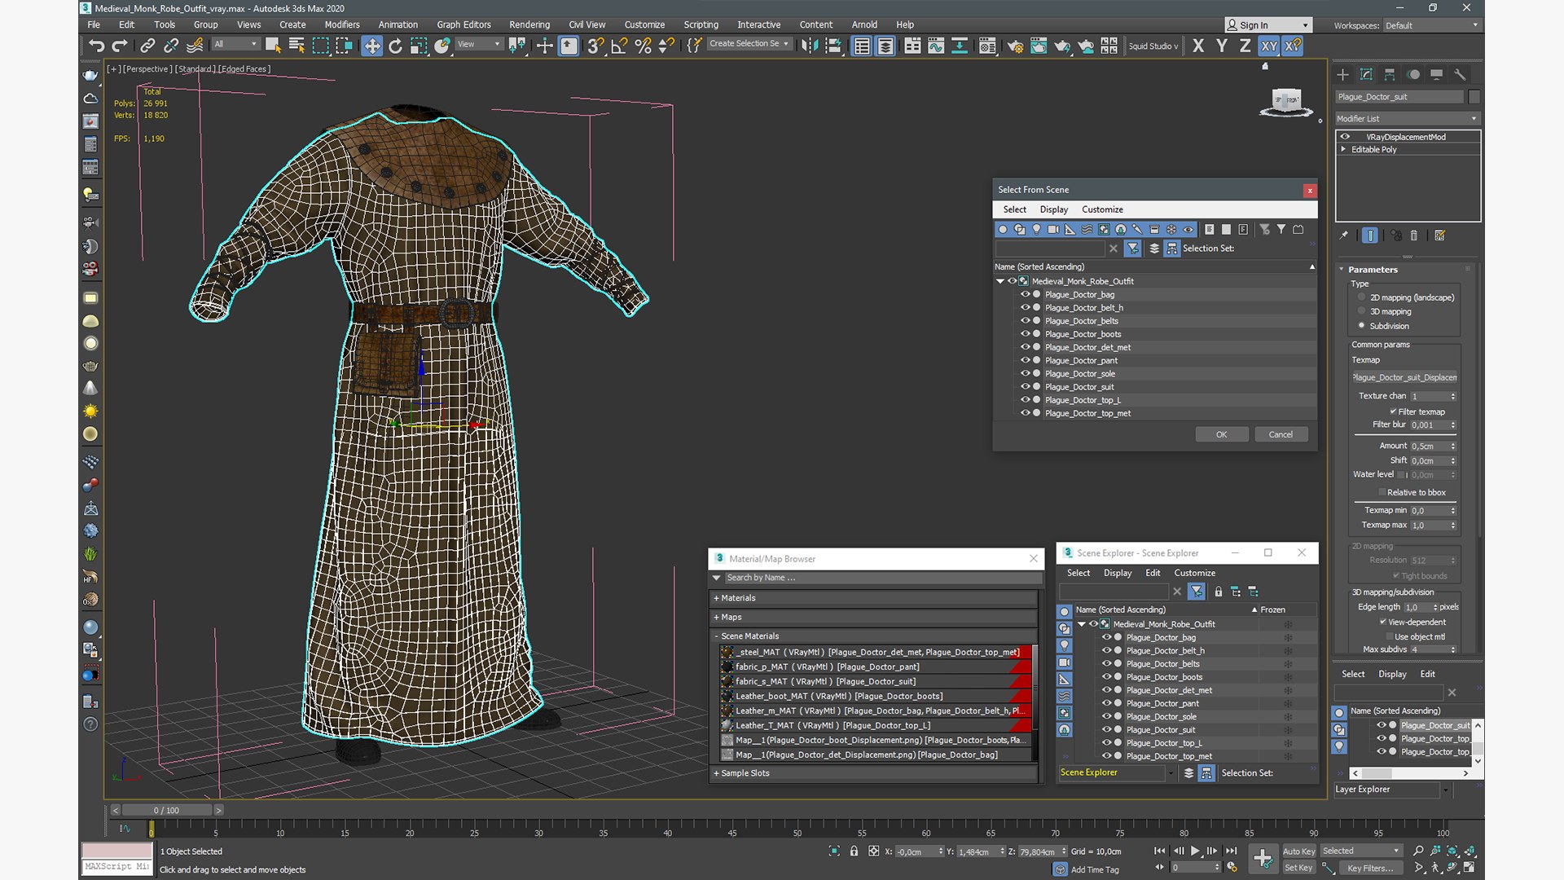1564x880 pixels.
Task: Open Customize menu in Select From Scene
Action: 1102,209
